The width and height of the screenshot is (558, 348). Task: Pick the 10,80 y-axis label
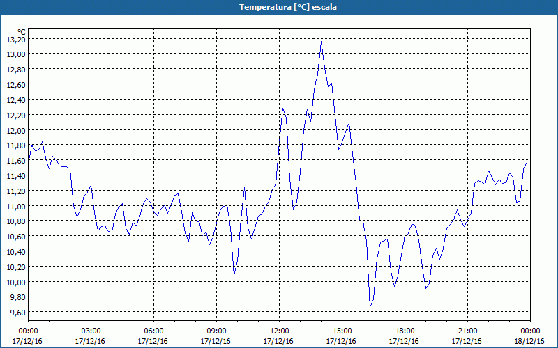coord(16,221)
